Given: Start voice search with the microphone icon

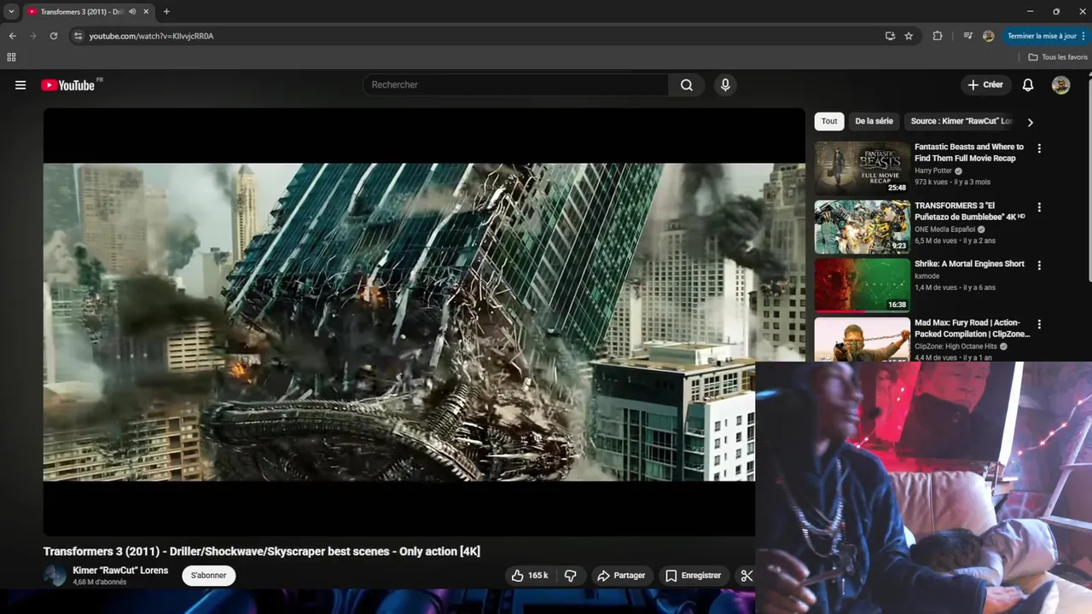Looking at the screenshot, I should 725,85.
